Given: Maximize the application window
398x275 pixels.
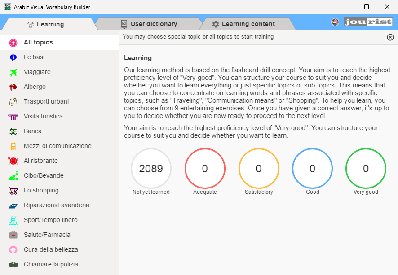Looking at the screenshot, I should (367, 7).
